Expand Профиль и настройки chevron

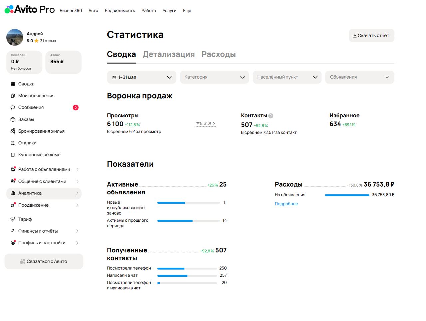[x=77, y=243]
